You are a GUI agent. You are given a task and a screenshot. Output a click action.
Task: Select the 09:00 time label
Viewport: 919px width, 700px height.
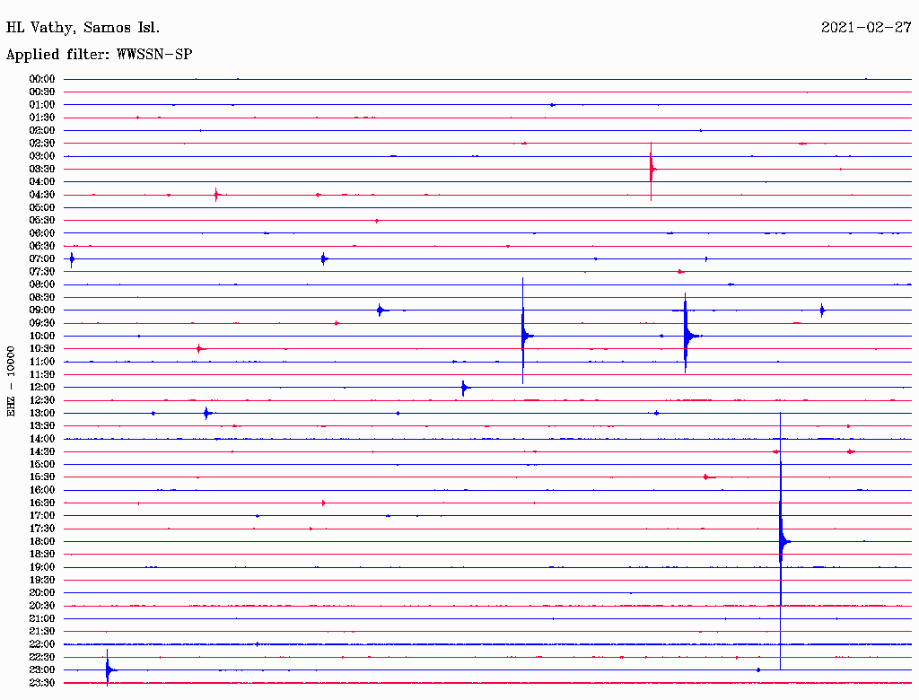(41, 311)
